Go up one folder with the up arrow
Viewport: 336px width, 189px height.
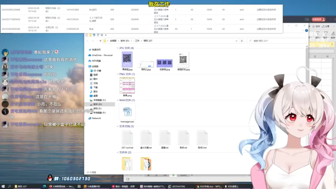(100, 41)
